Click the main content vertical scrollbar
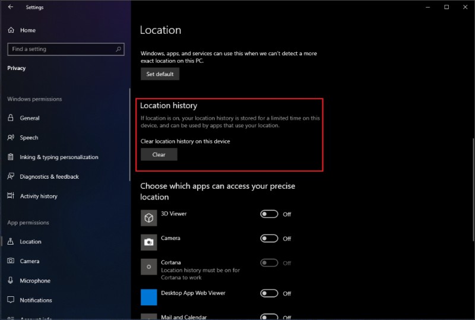 (473, 191)
